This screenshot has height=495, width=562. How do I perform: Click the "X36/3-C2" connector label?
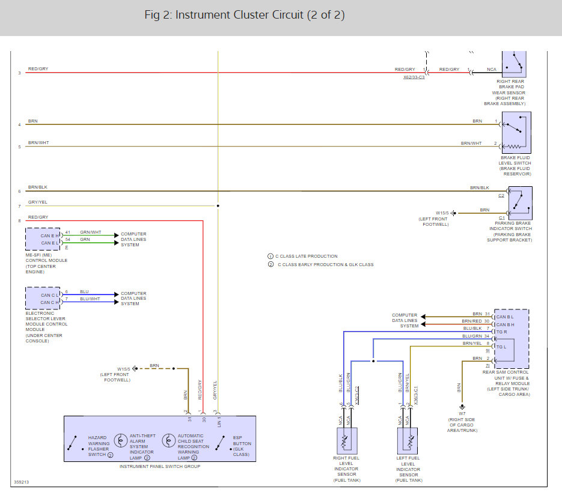point(356,395)
